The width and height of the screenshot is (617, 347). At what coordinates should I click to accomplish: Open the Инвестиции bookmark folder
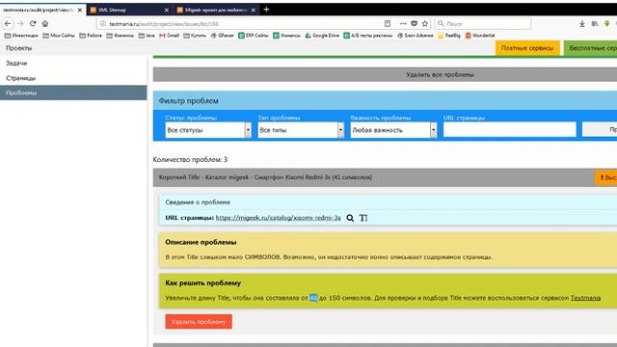pyautogui.click(x=21, y=36)
